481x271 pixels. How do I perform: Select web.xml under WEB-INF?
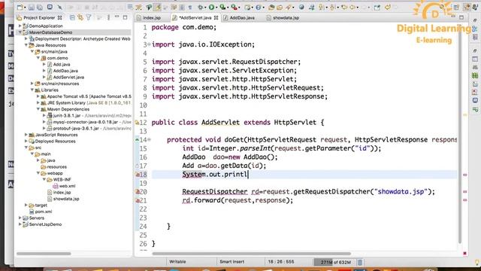67,186
